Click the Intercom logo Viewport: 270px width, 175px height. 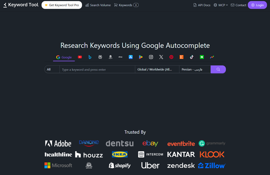pos(150,154)
